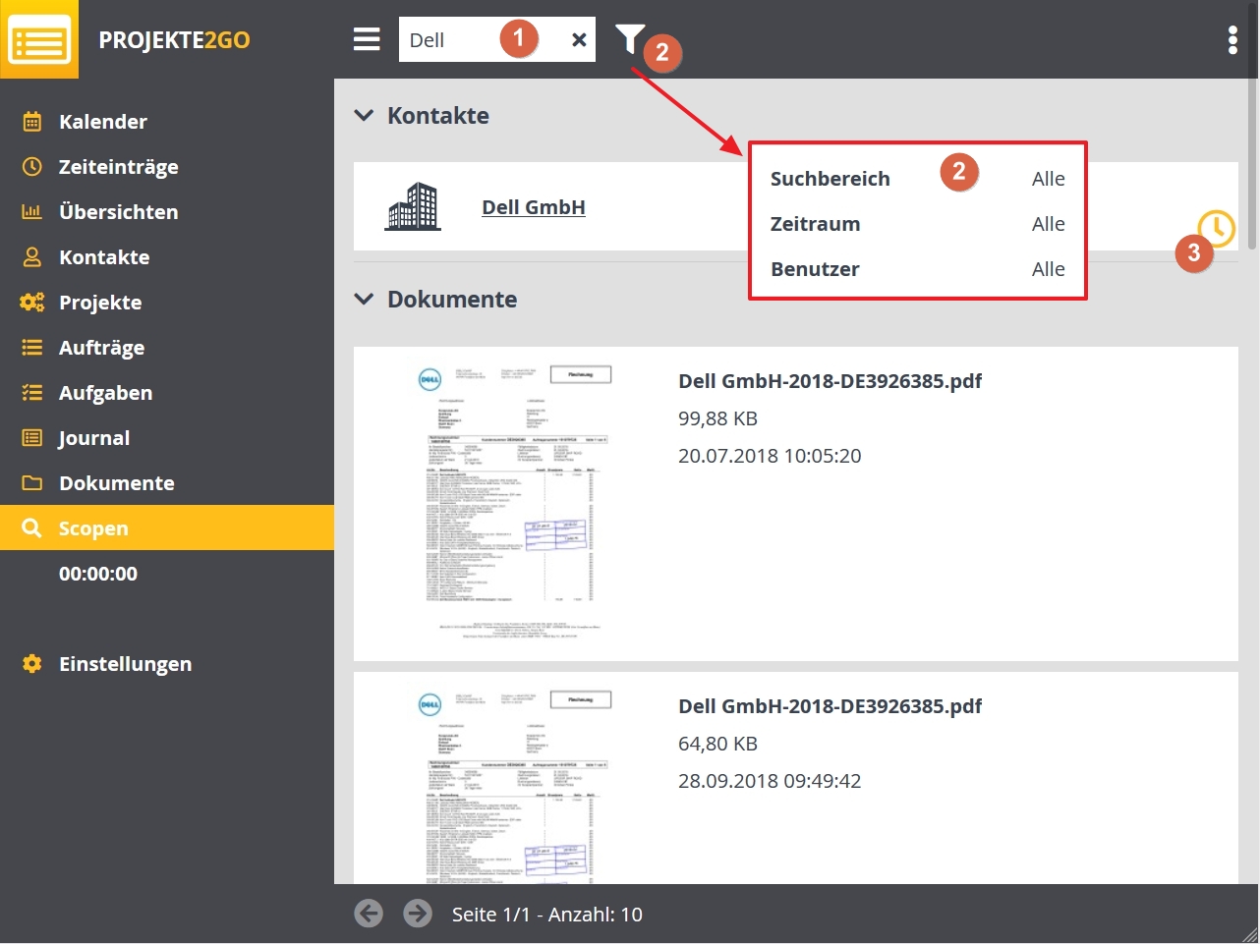Click the 64,80 KB file size
This screenshot has width=1260, height=944.
coord(717,744)
